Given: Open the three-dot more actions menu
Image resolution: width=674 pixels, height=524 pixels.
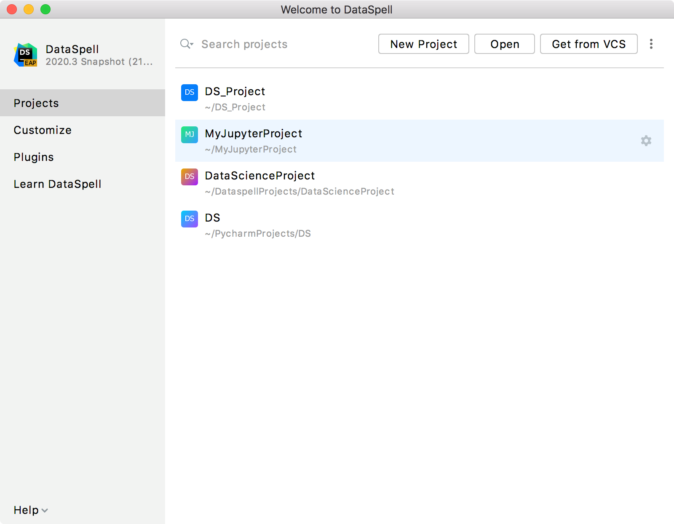Looking at the screenshot, I should [651, 44].
